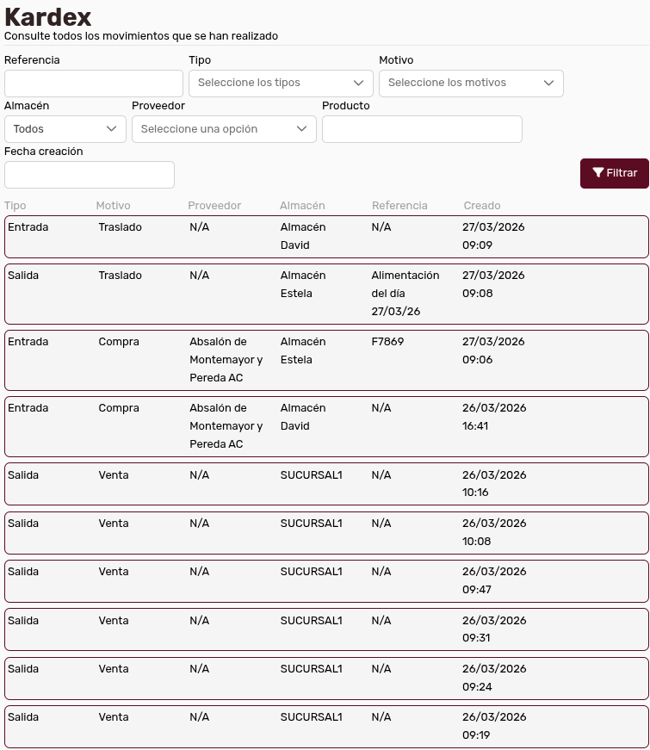Click the Motivo column header
The width and height of the screenshot is (650, 750).
click(113, 206)
